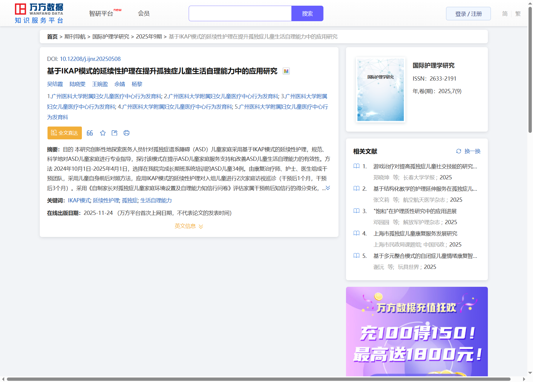Click the quote citation icon
Image resolution: width=533 pixels, height=382 pixels.
click(x=90, y=133)
